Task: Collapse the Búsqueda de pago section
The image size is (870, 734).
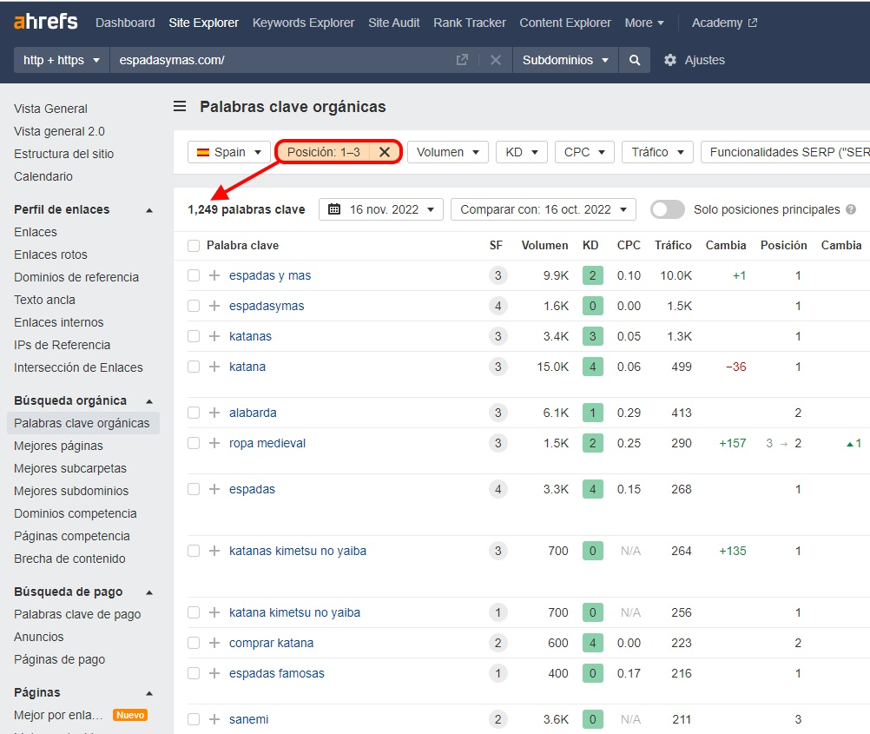Action: click(149, 592)
